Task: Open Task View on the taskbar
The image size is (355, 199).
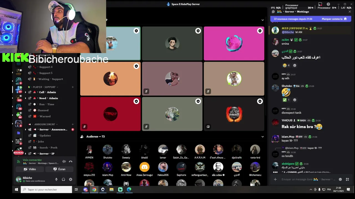Action: click(76, 190)
